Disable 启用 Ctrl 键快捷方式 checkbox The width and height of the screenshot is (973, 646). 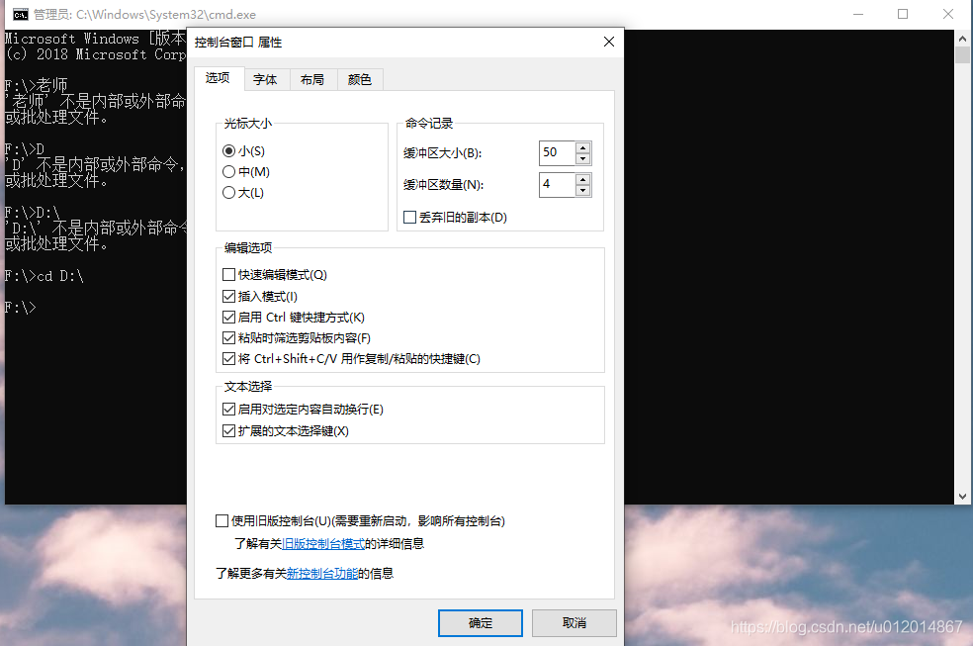point(228,317)
